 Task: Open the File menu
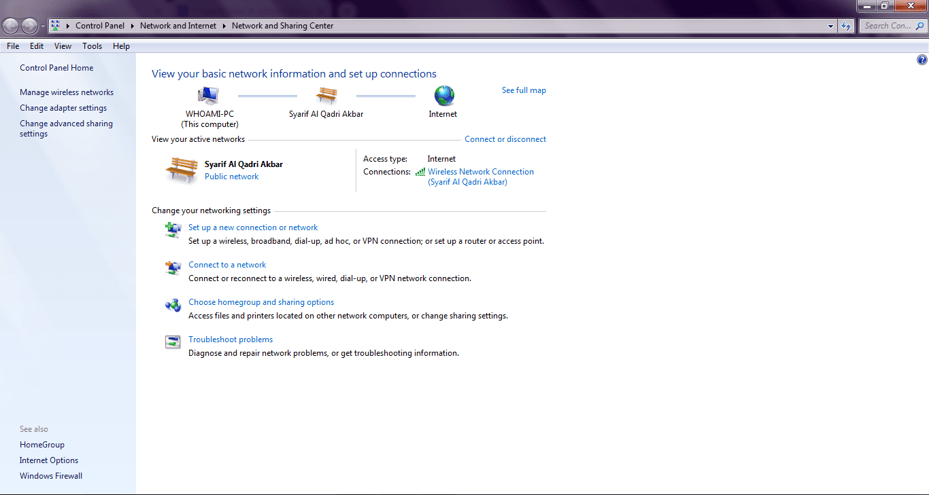point(13,46)
